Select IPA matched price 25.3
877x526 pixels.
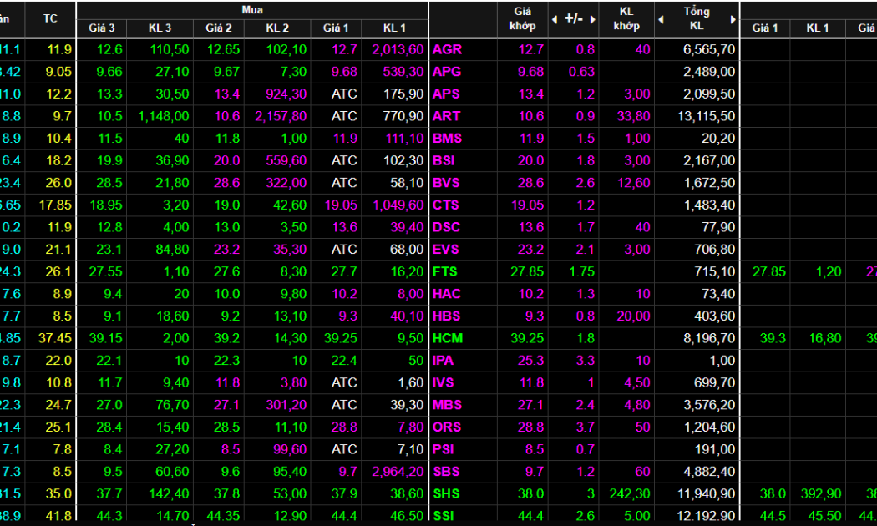[530, 361]
